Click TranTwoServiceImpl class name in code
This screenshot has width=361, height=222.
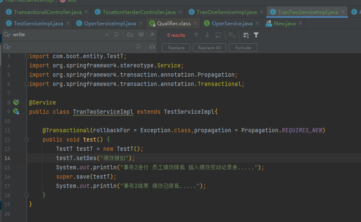point(103,112)
